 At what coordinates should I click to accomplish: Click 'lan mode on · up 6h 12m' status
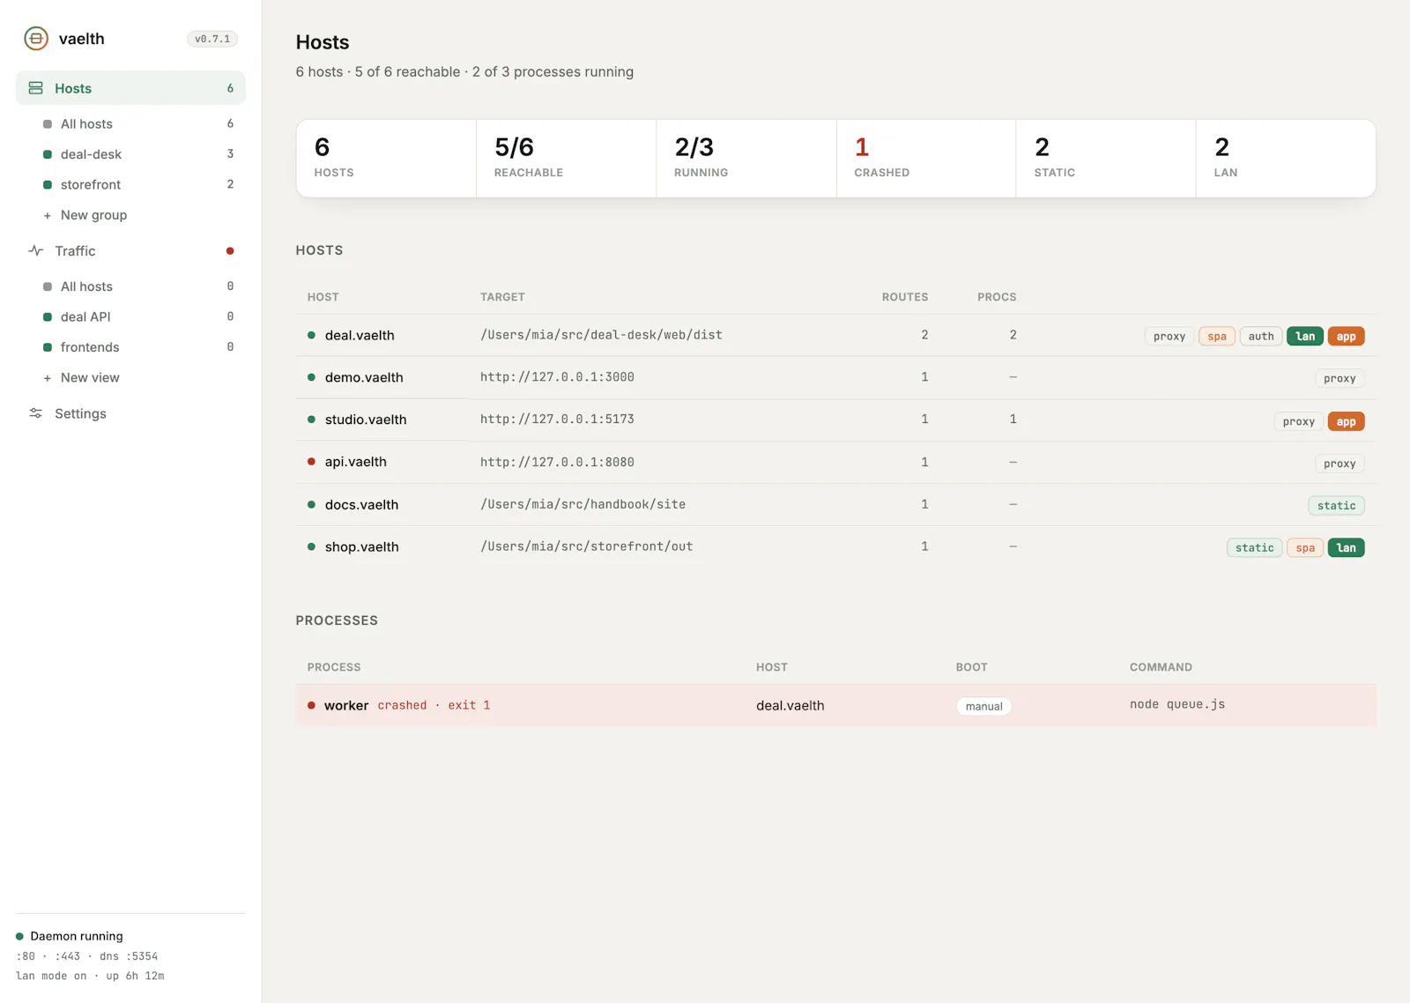(x=90, y=977)
